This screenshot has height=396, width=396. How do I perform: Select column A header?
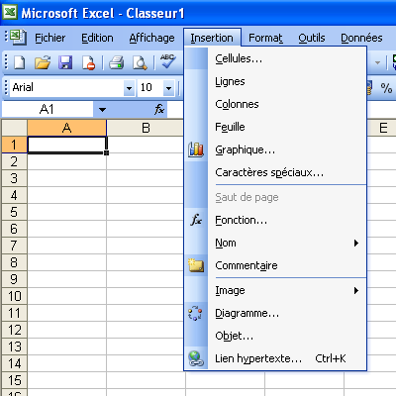point(67,128)
